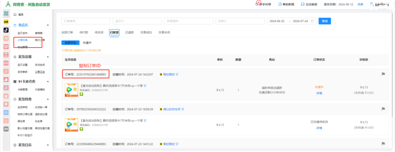
Task: Flag the order 2235107822661468883
Action: [x=383, y=74]
